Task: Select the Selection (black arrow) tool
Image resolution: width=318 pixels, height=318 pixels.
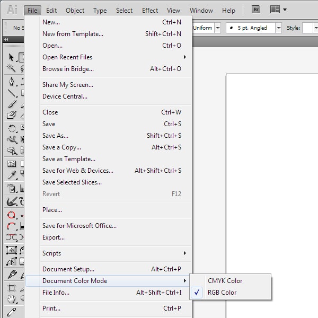Action: coord(11,57)
